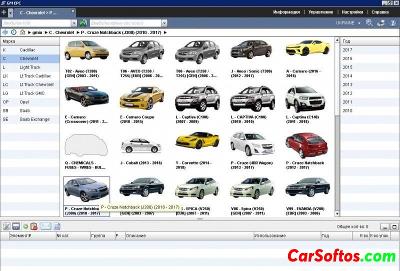Viewport: 400px width, 271px height.
Task: Click the magnifier search icon
Action: [x=369, y=23]
